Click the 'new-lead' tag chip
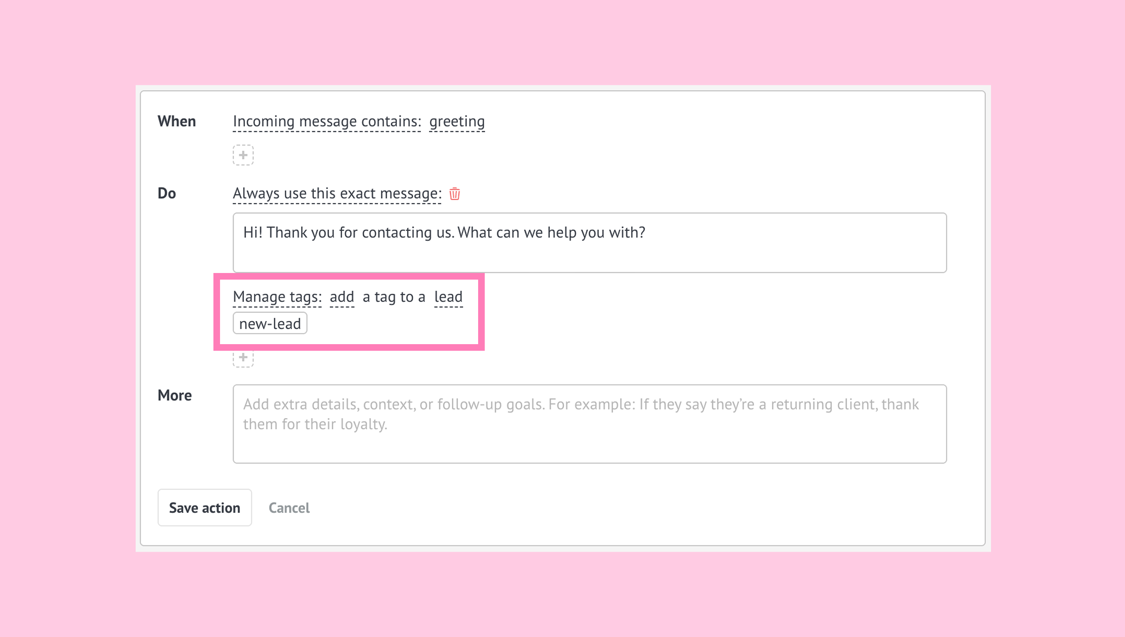This screenshot has height=637, width=1125. click(x=270, y=324)
